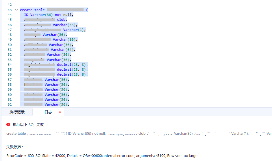Open the 执行记录 tab
This screenshot has width=272, height=161.
pos(17,112)
